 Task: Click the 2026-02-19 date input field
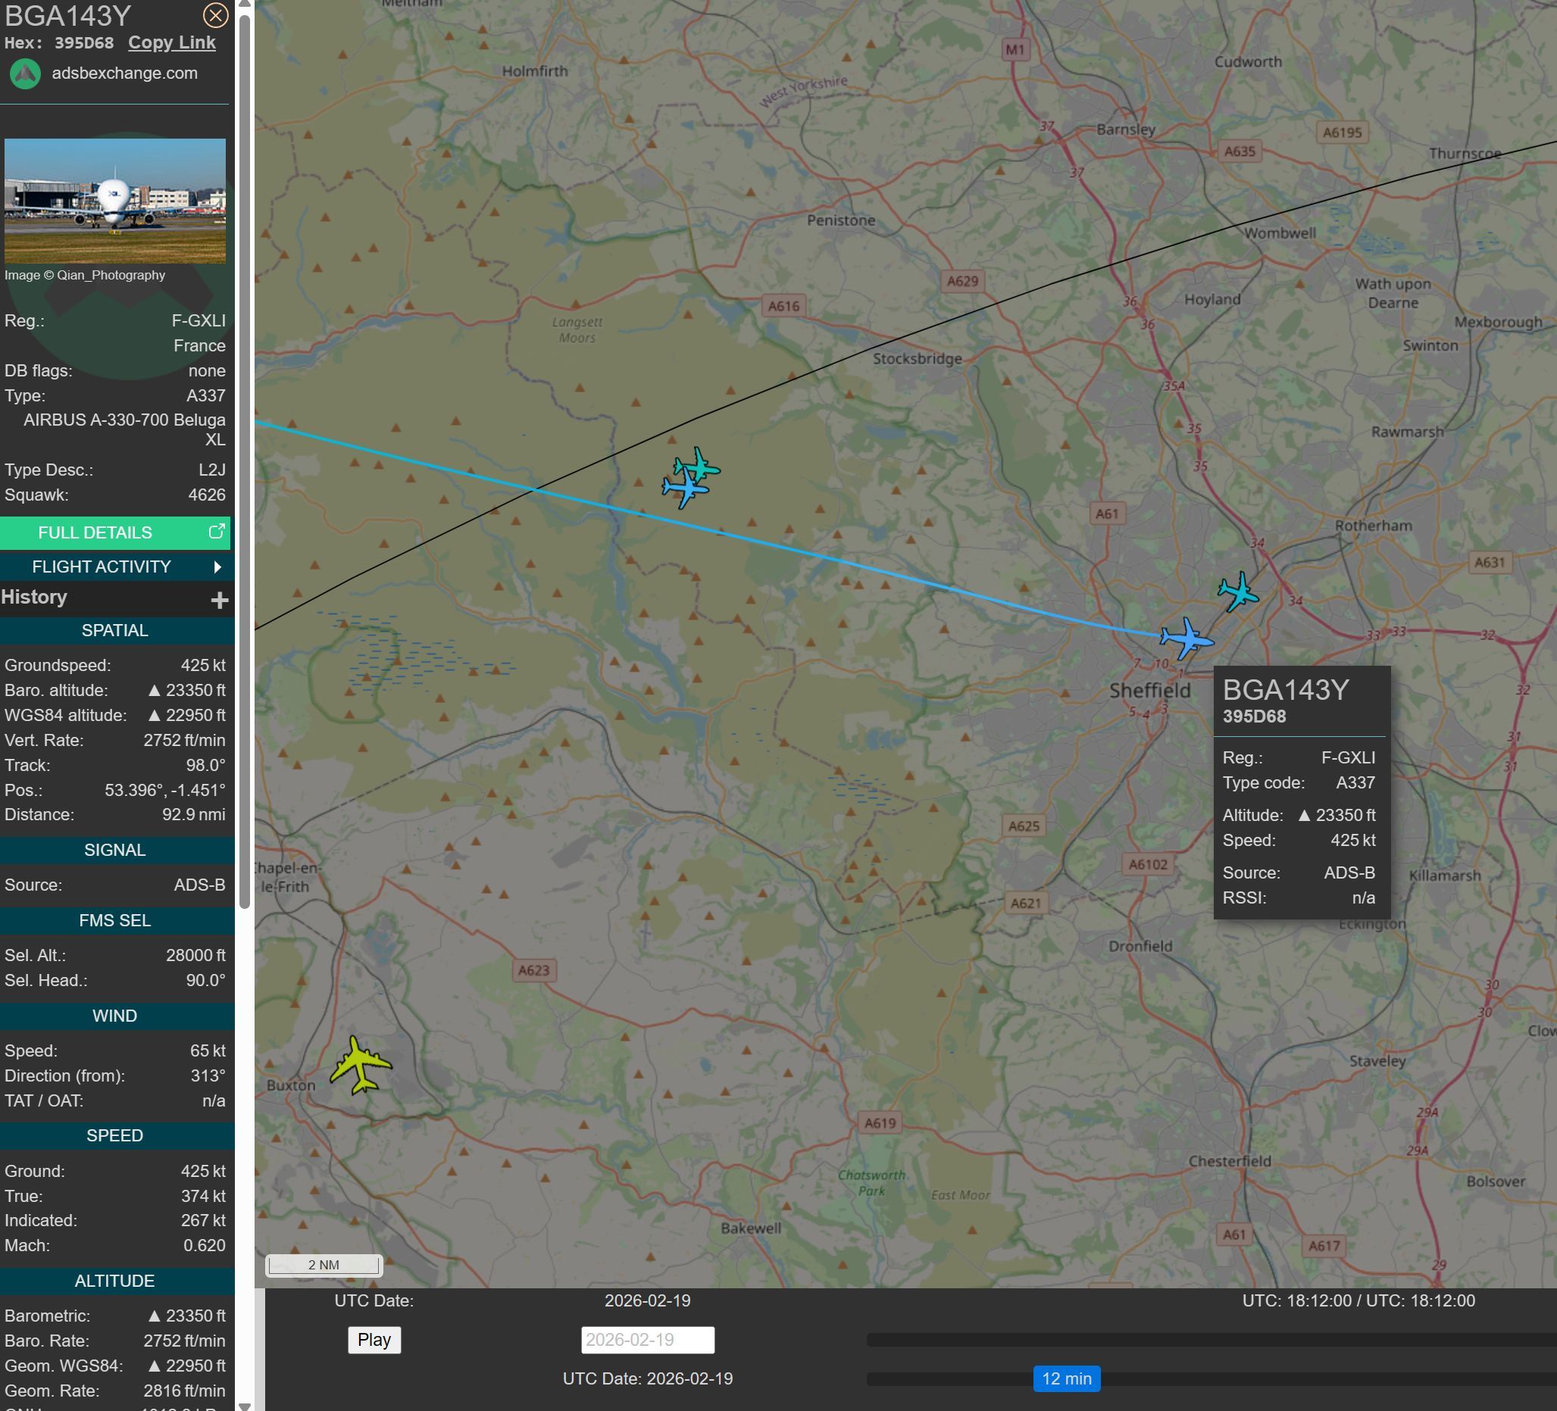point(647,1339)
